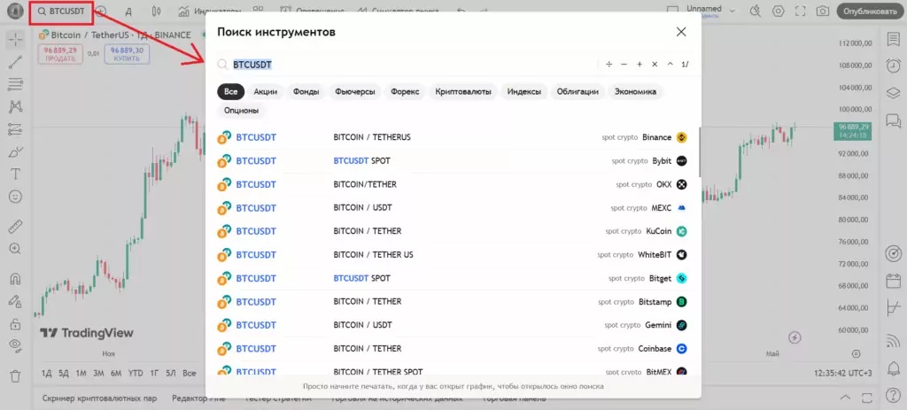The width and height of the screenshot is (907, 410).
Task: Open the object tree layers icon
Action: [893, 92]
